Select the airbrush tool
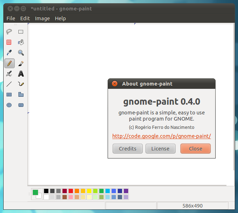The width and height of the screenshot is (238, 213). (9, 74)
